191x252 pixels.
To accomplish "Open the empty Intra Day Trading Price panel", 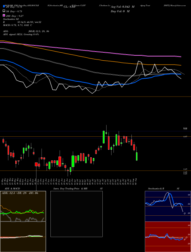I will (76, 214).
